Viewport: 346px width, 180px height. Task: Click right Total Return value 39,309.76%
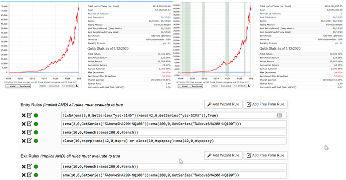point(336,54)
